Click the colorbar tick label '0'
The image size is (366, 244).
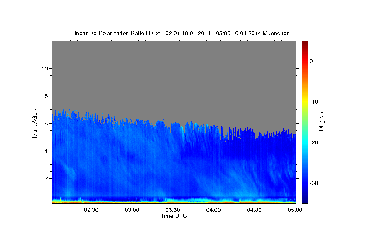[x=311, y=61]
